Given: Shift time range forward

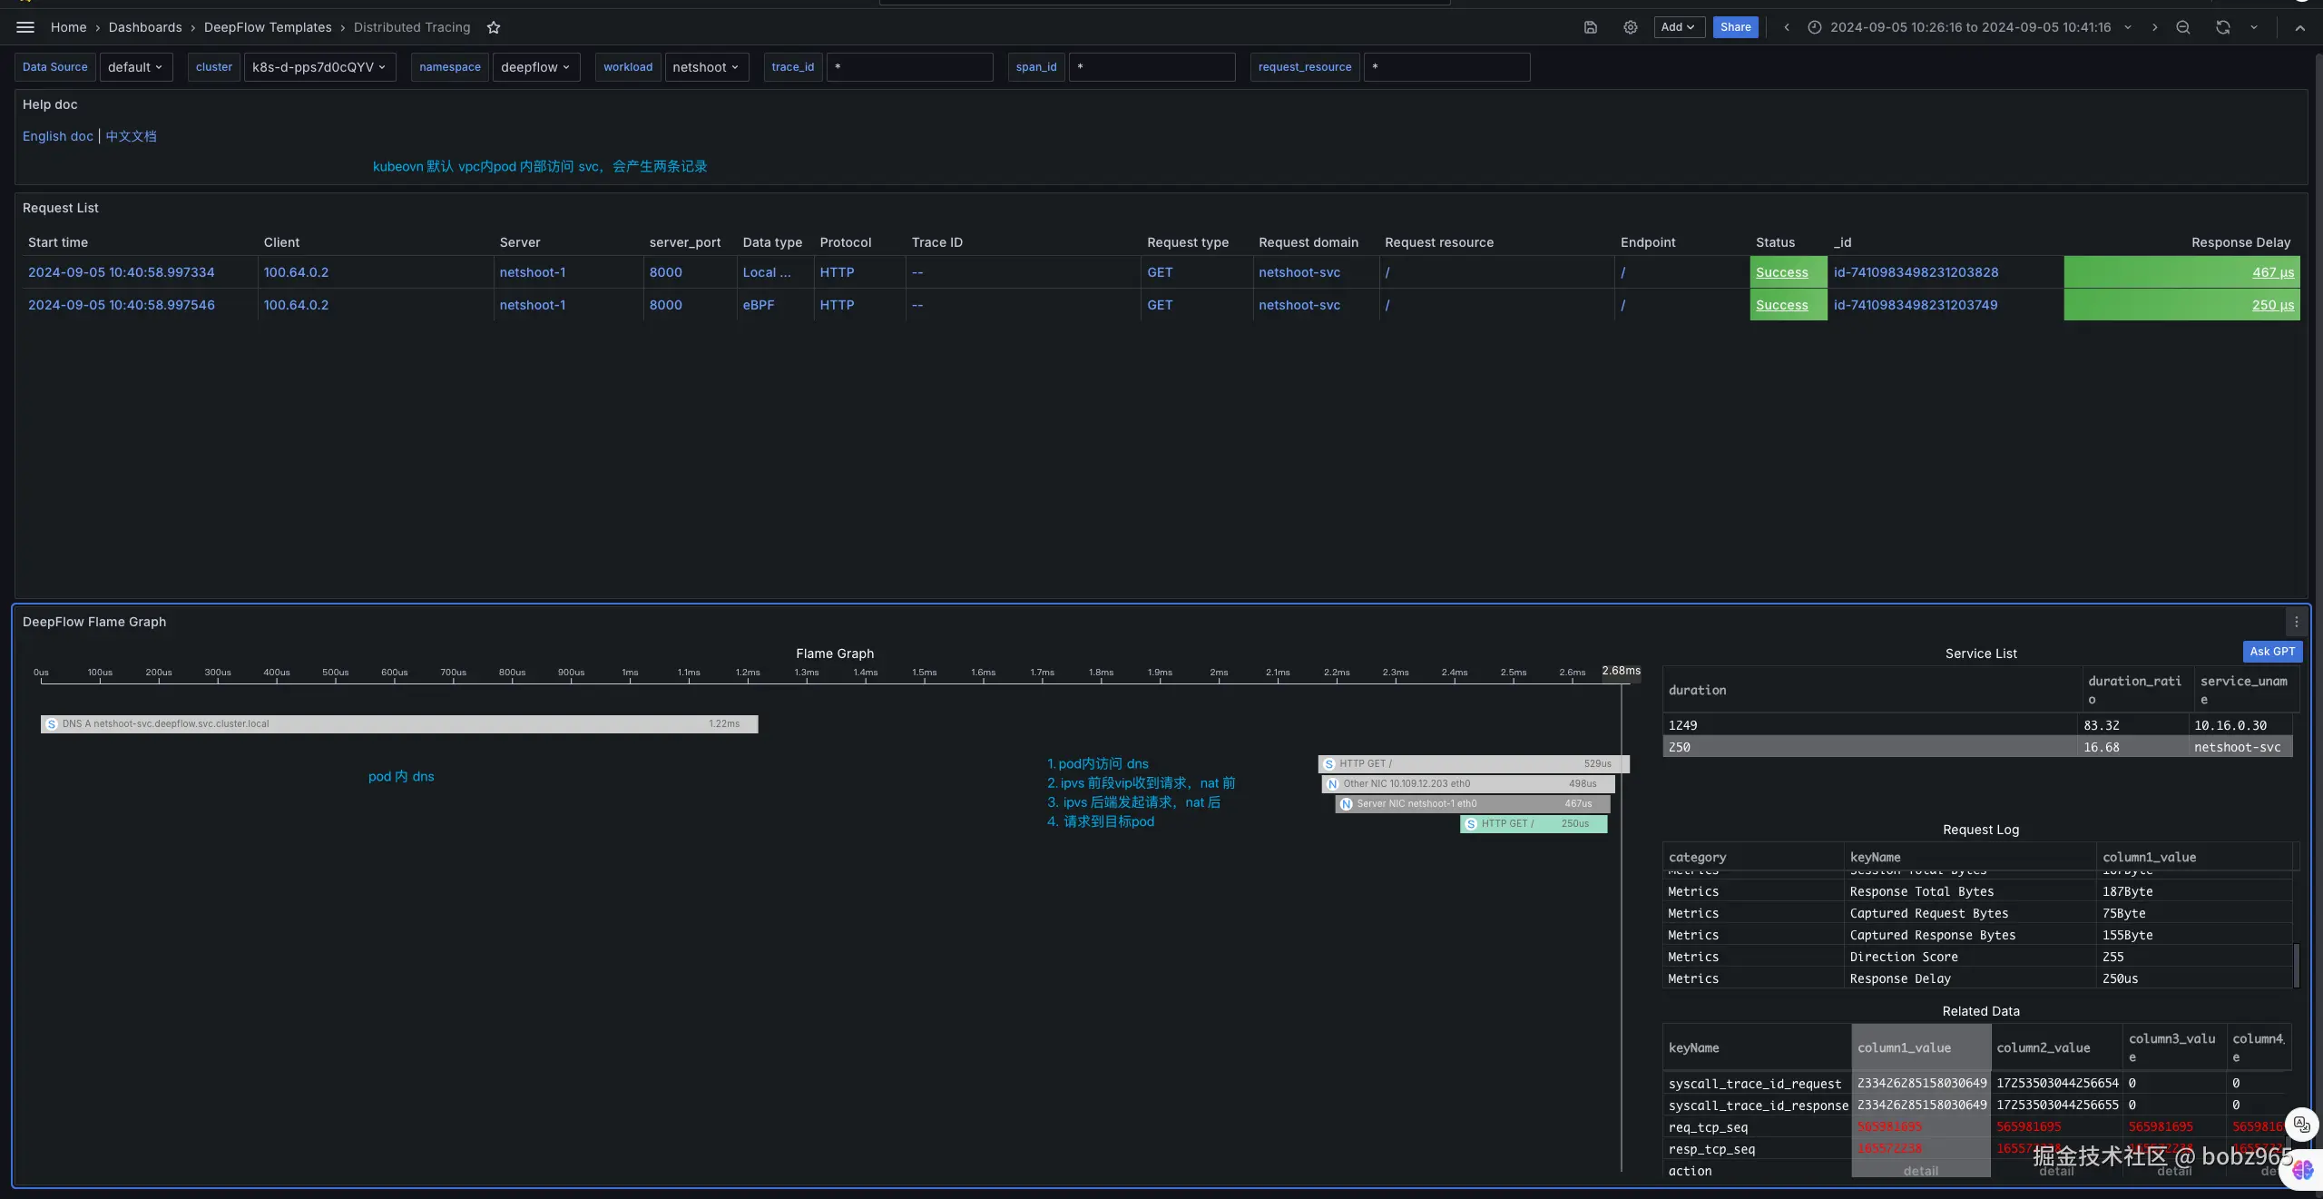Looking at the screenshot, I should pyautogui.click(x=2155, y=27).
